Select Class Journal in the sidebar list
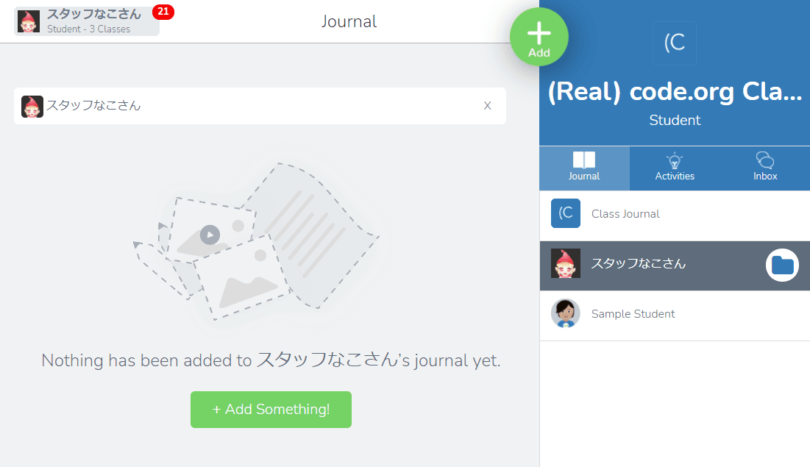This screenshot has height=467, width=810. [625, 214]
